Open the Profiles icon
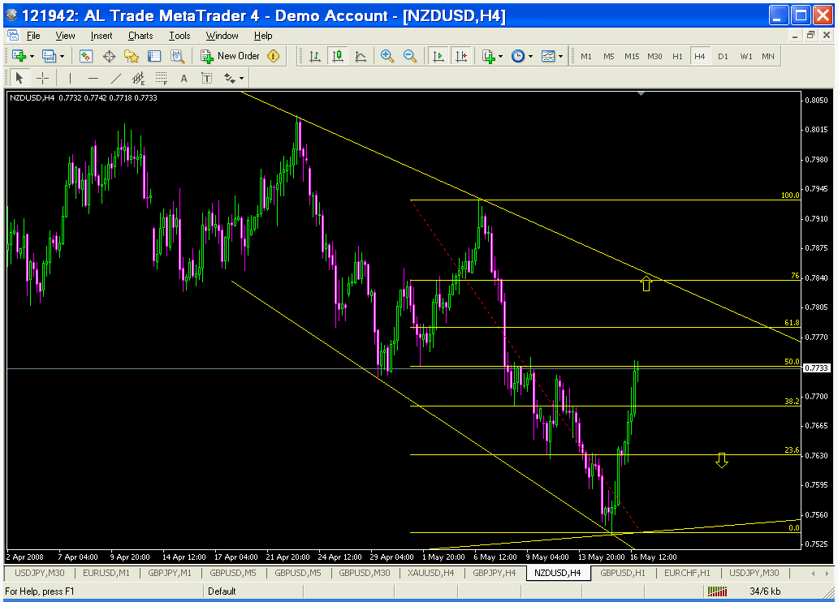 point(50,56)
